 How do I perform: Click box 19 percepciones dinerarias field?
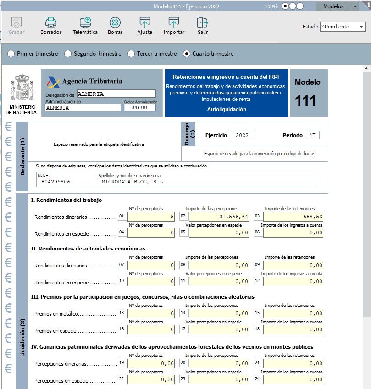coord(151,363)
